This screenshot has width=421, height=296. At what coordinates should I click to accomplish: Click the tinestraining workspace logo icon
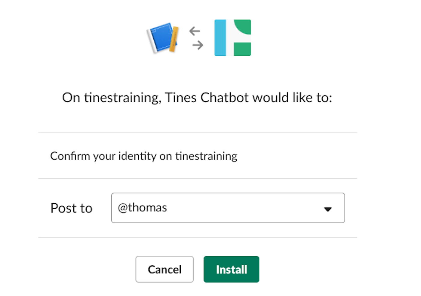pyautogui.click(x=232, y=38)
